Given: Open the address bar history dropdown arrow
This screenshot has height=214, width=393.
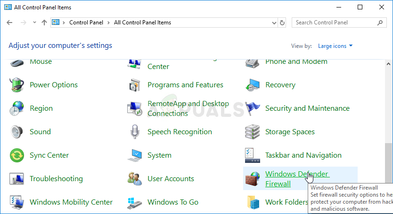Looking at the screenshot, I should (274, 23).
